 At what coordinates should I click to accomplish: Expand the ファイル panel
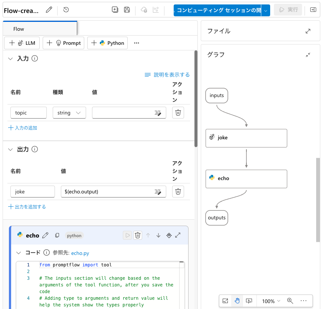(x=308, y=31)
